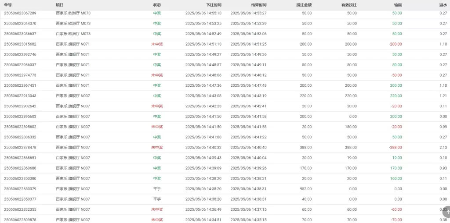Click the 单号 column header
This screenshot has width=450, height=223.
(8, 5)
